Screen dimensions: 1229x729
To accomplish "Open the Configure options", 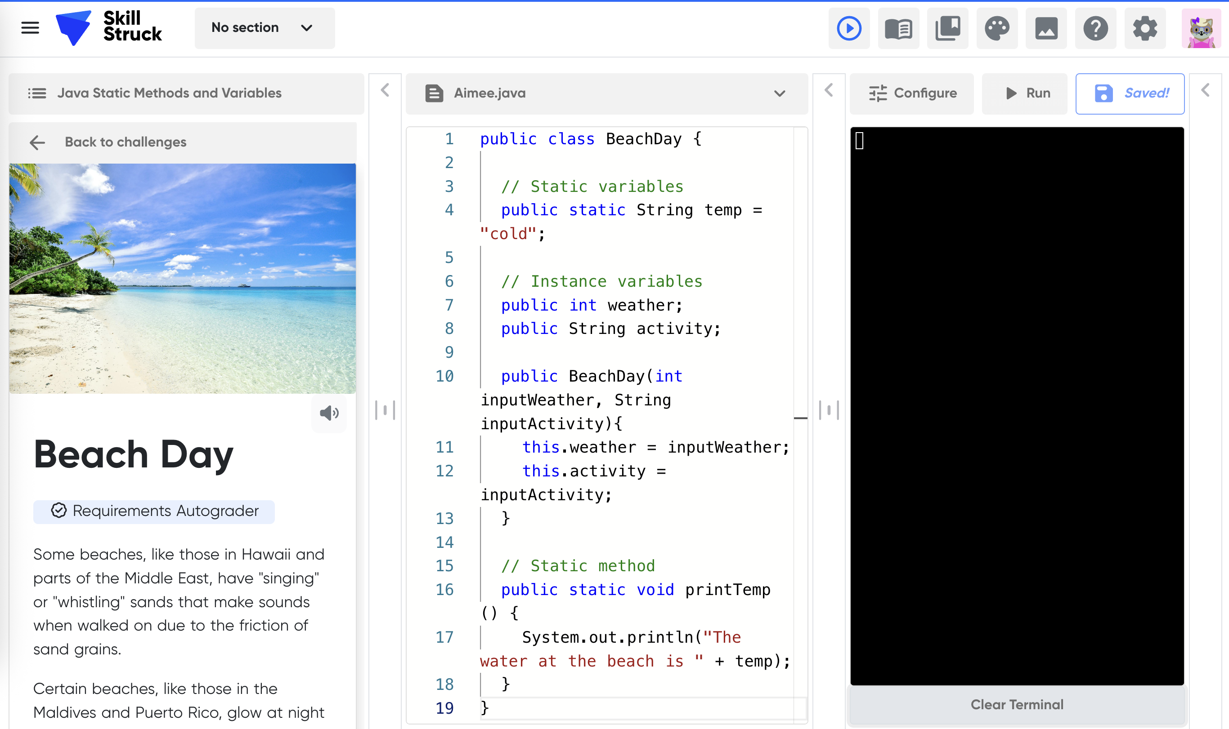I will [x=912, y=93].
